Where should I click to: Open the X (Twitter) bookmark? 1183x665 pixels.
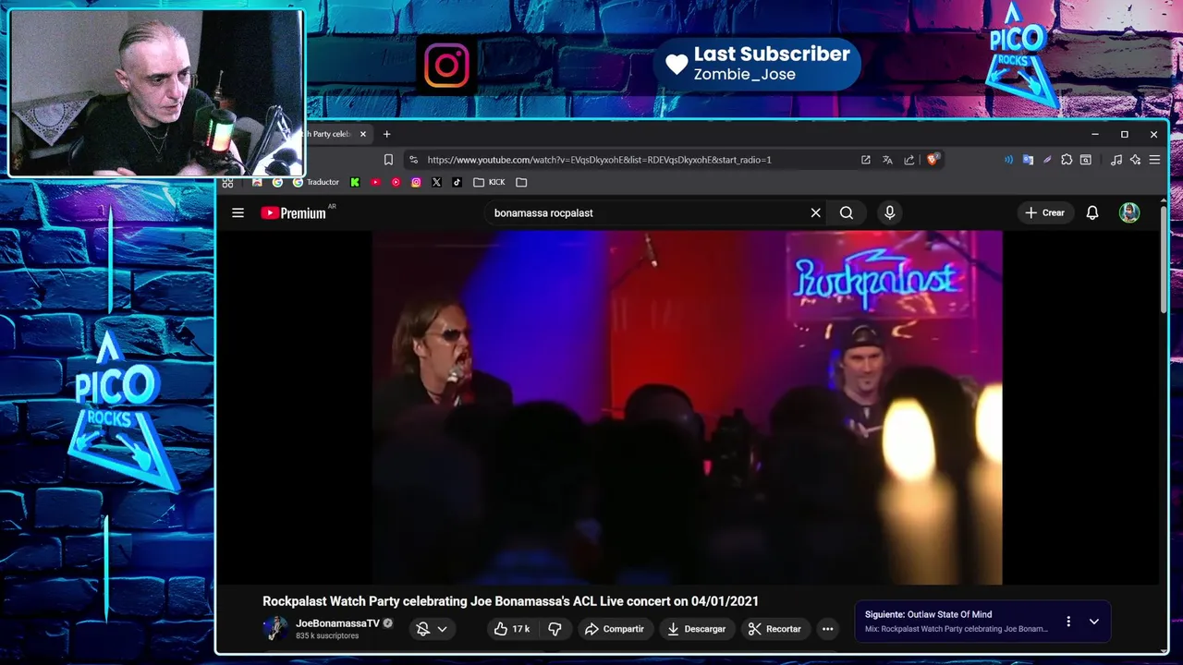pyautogui.click(x=436, y=182)
